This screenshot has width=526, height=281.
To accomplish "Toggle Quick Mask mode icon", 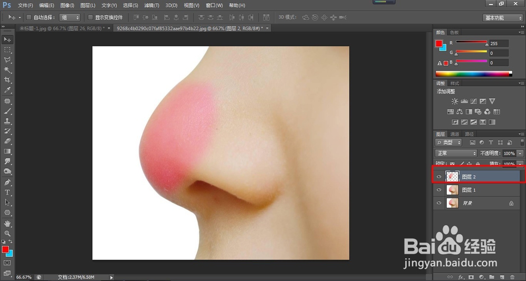I will tap(7, 263).
